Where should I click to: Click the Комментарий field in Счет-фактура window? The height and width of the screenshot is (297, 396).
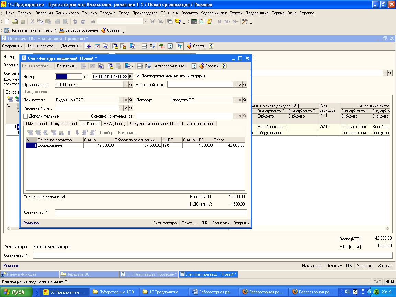151,212
